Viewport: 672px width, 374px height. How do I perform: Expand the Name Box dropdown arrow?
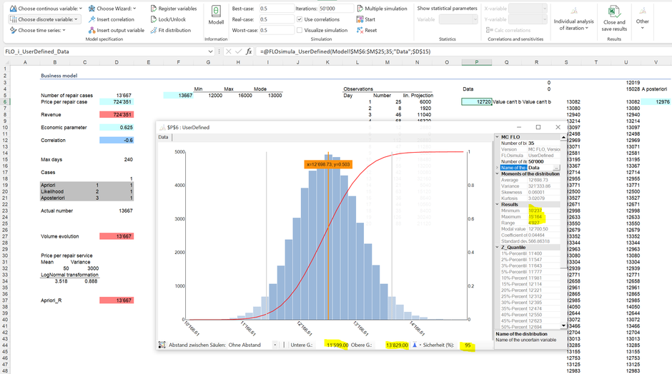(210, 51)
